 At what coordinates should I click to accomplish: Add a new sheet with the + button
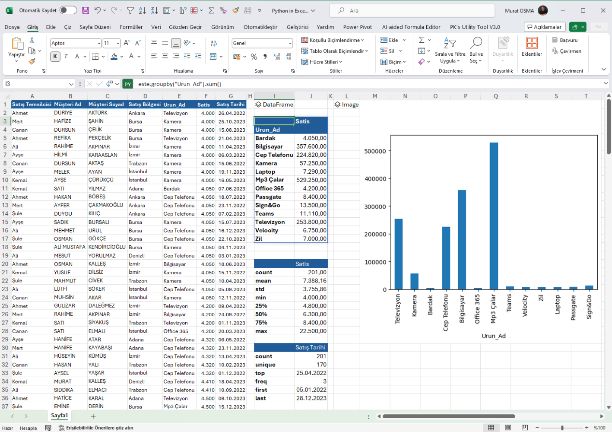tap(93, 415)
